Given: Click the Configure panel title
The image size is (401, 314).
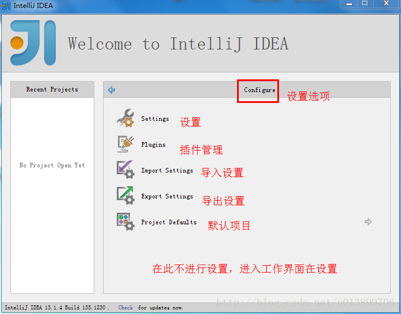Looking at the screenshot, I should [x=259, y=90].
